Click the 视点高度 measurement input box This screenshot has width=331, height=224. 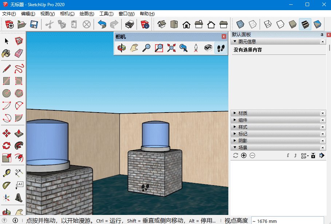[x=287, y=221]
